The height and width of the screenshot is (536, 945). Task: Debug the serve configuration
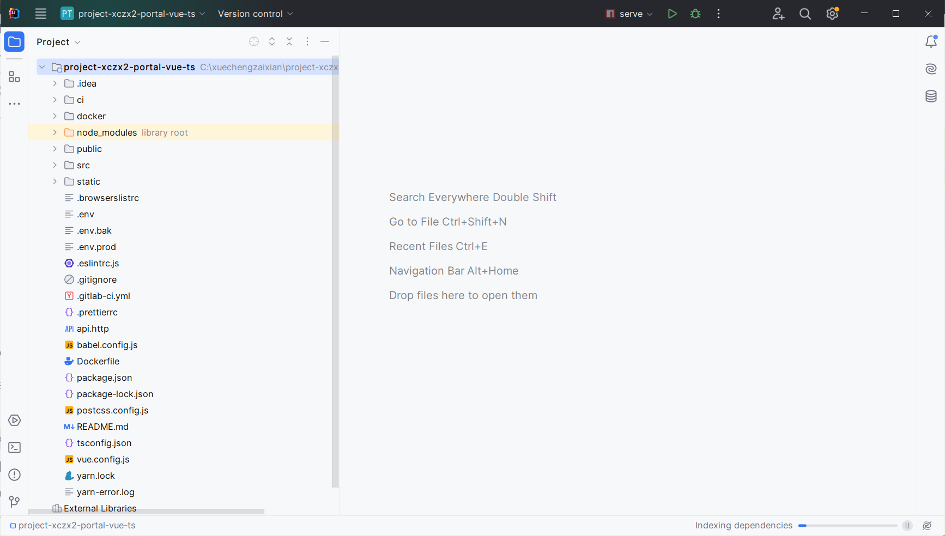(x=695, y=14)
